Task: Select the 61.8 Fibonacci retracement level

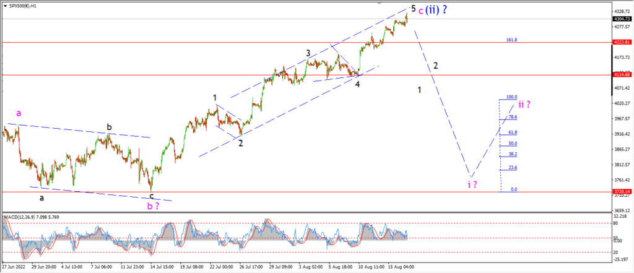Action: coord(513,132)
